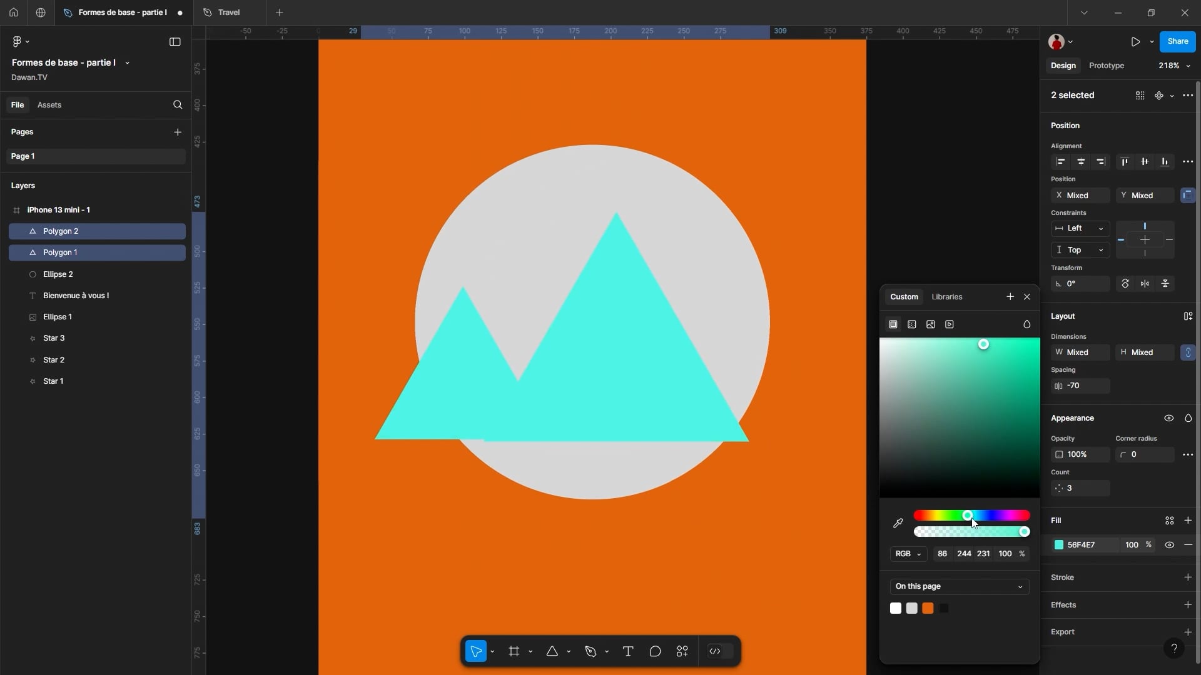The image size is (1201, 675).
Task: Click the flip horizontal transform icon
Action: click(x=1145, y=284)
